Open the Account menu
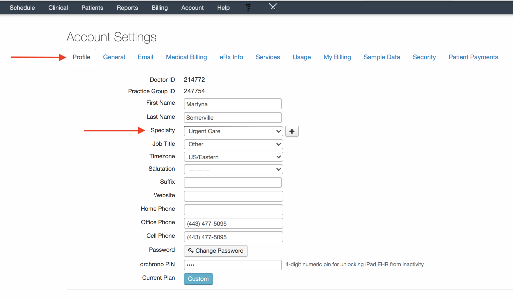The width and height of the screenshot is (513, 298). pyautogui.click(x=192, y=8)
